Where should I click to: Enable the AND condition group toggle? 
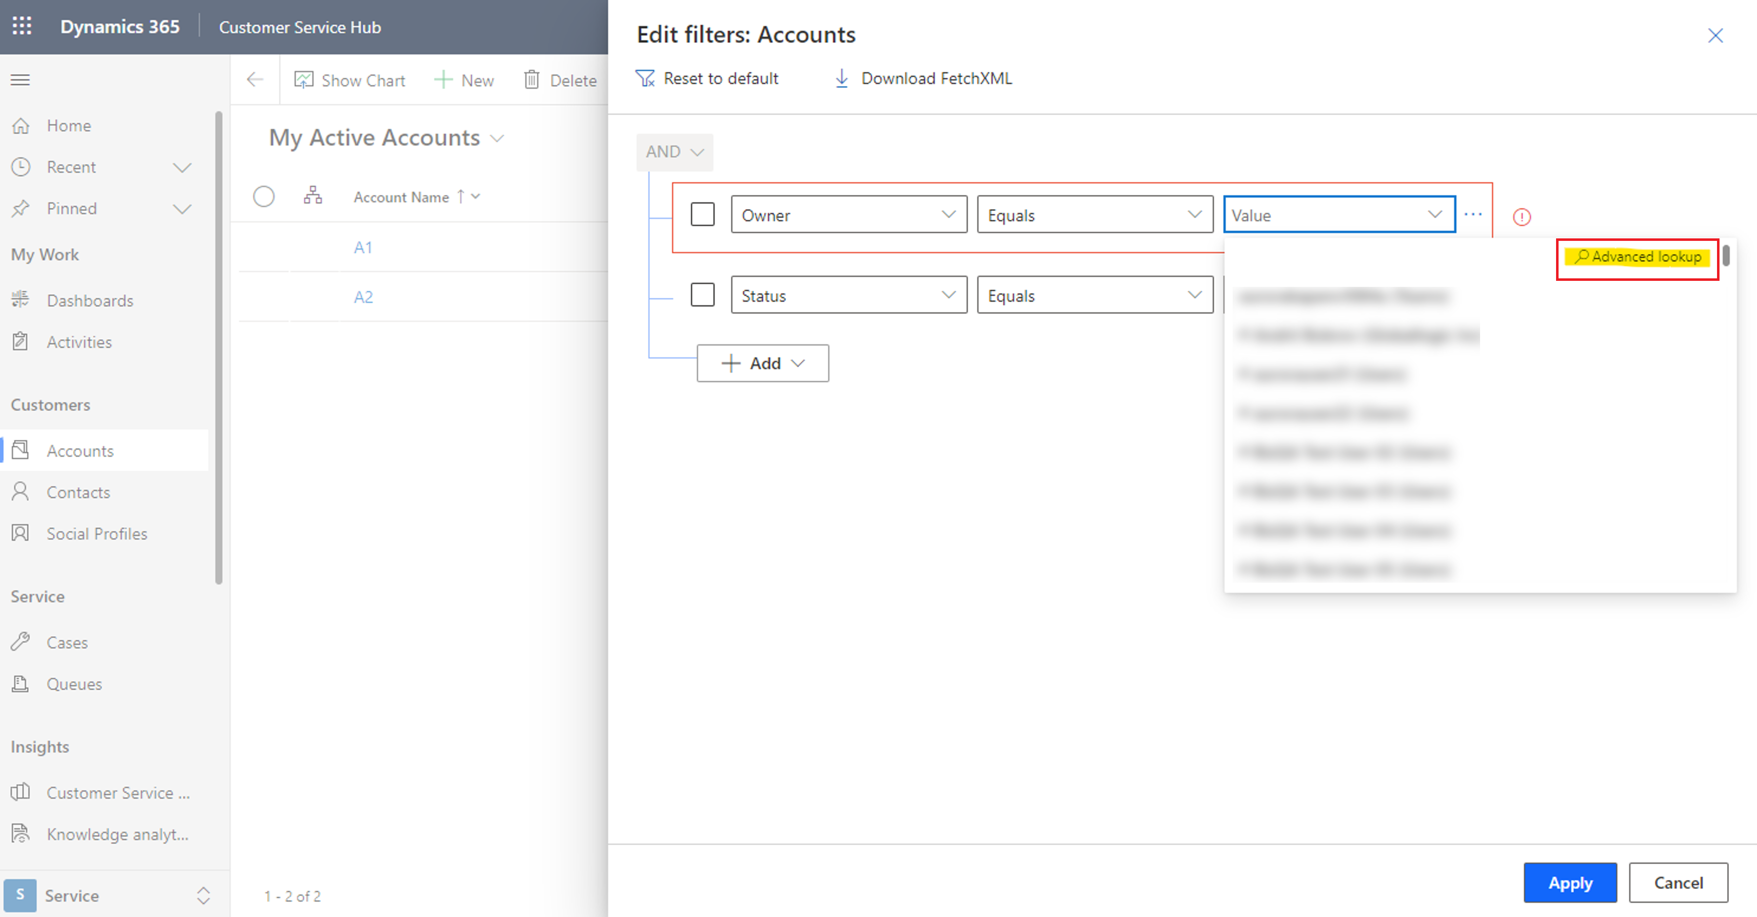[674, 151]
